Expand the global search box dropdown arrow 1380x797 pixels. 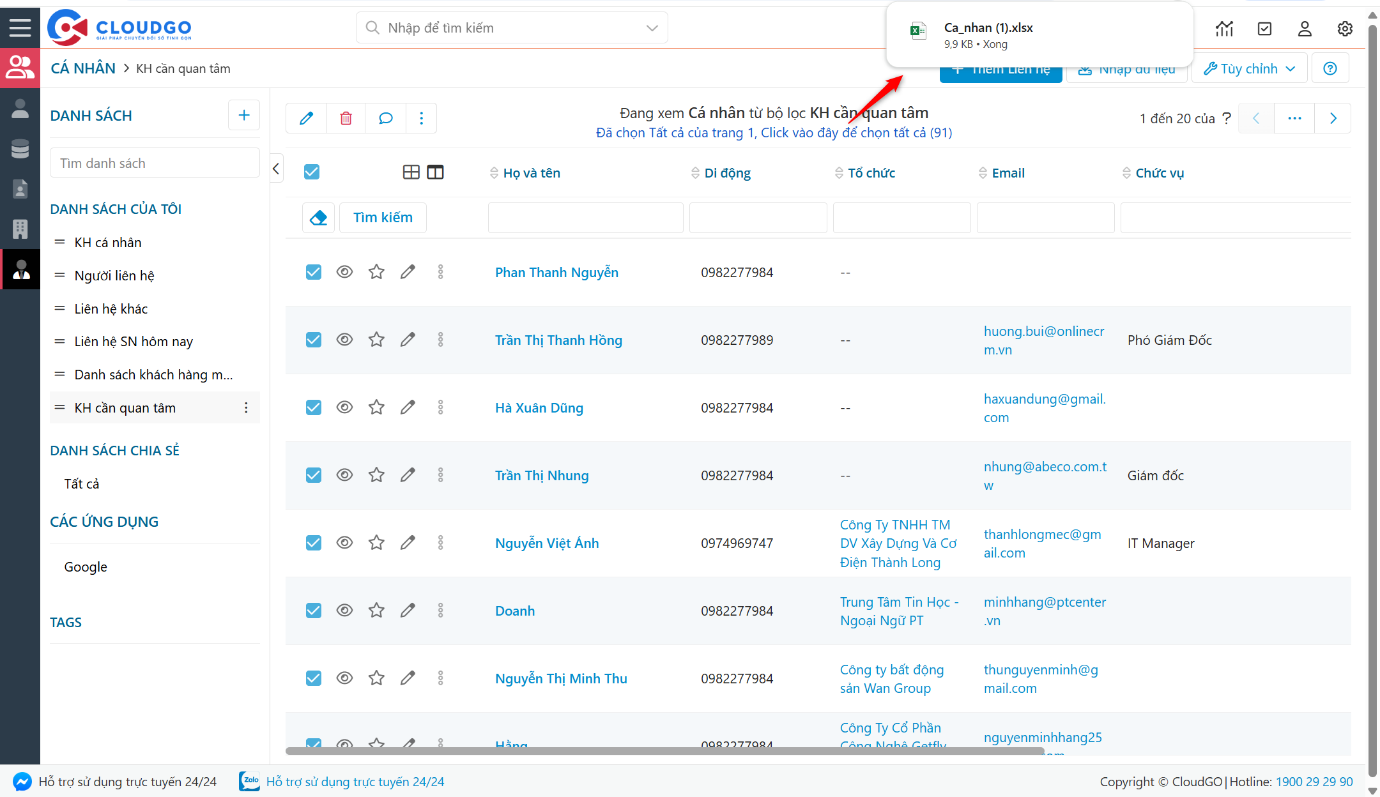652,28
